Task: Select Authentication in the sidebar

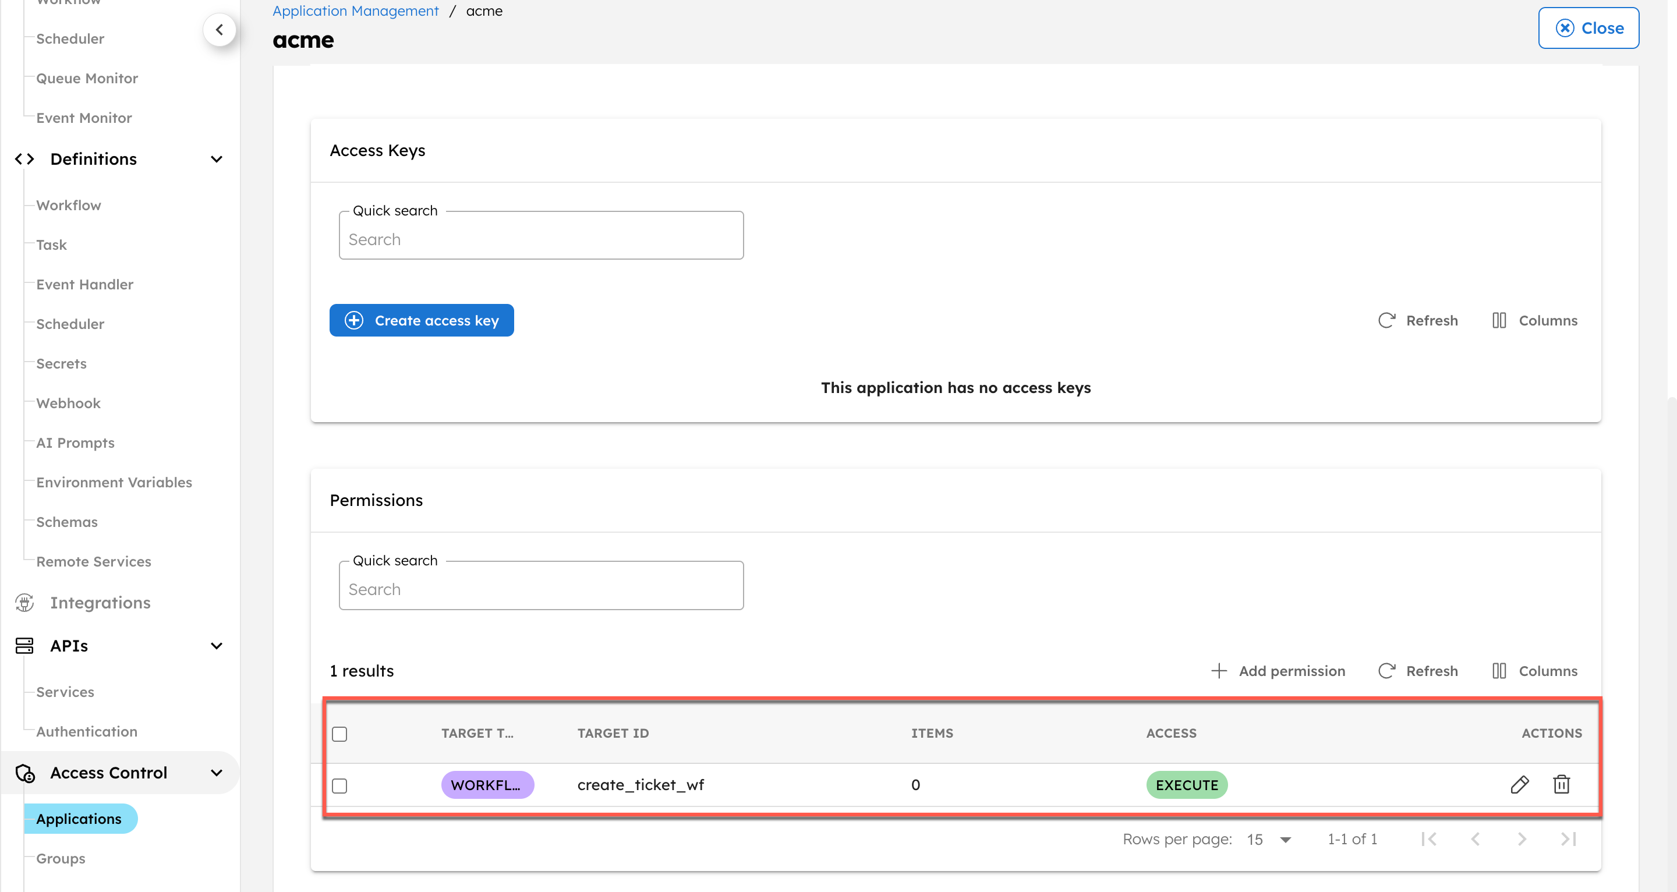Action: click(x=86, y=731)
